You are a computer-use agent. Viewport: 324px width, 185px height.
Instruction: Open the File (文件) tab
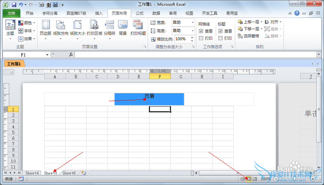11,13
